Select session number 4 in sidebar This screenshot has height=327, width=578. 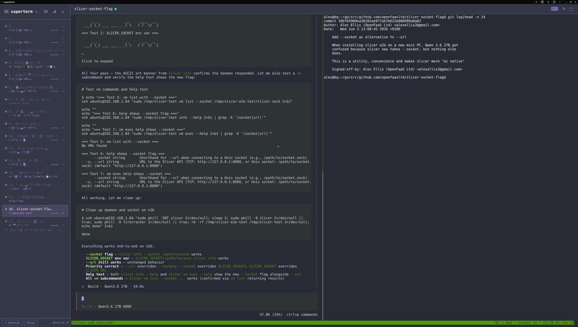pyautogui.click(x=35, y=64)
